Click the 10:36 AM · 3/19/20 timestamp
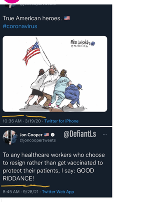 (x=22, y=121)
